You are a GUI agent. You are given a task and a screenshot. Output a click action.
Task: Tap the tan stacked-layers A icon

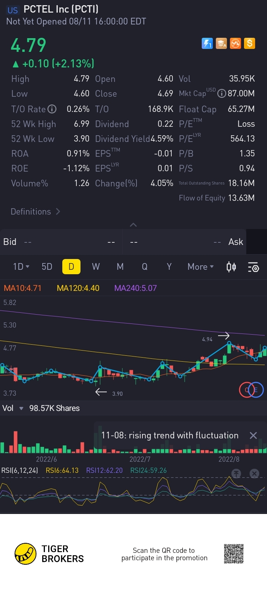point(221,43)
